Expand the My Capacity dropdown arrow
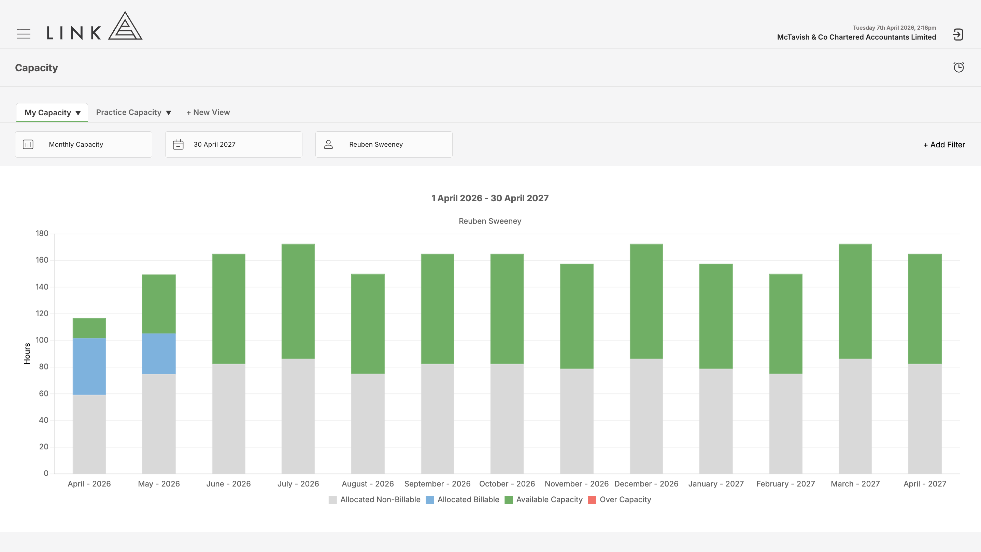The width and height of the screenshot is (981, 552). point(78,113)
